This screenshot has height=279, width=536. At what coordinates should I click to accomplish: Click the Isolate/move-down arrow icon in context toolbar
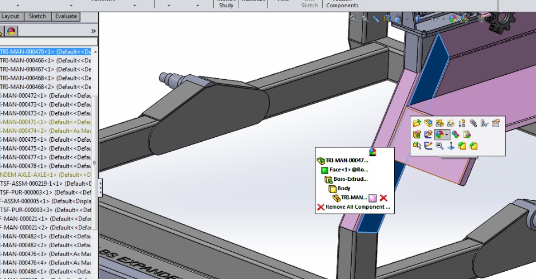click(462, 123)
